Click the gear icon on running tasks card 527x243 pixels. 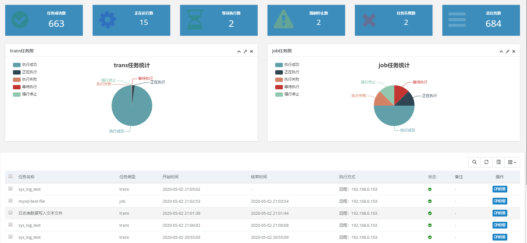(x=107, y=20)
